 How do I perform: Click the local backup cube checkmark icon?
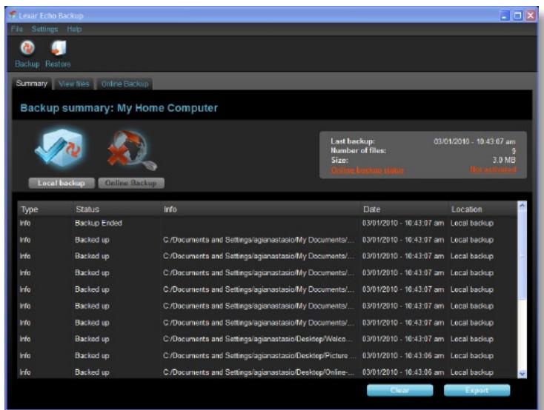pos(60,149)
